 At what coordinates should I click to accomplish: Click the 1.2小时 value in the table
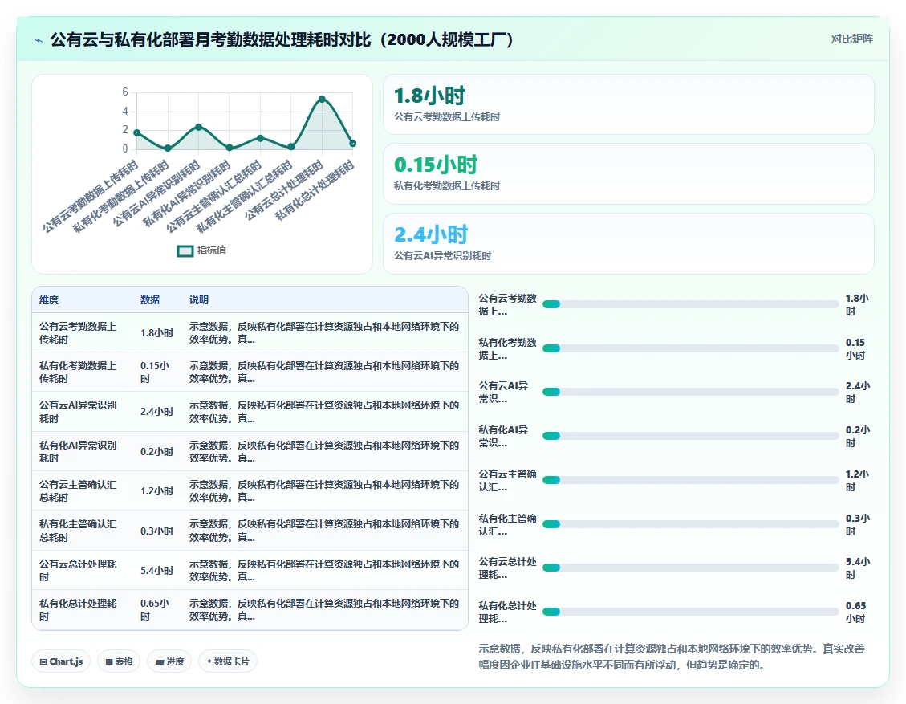(x=156, y=490)
